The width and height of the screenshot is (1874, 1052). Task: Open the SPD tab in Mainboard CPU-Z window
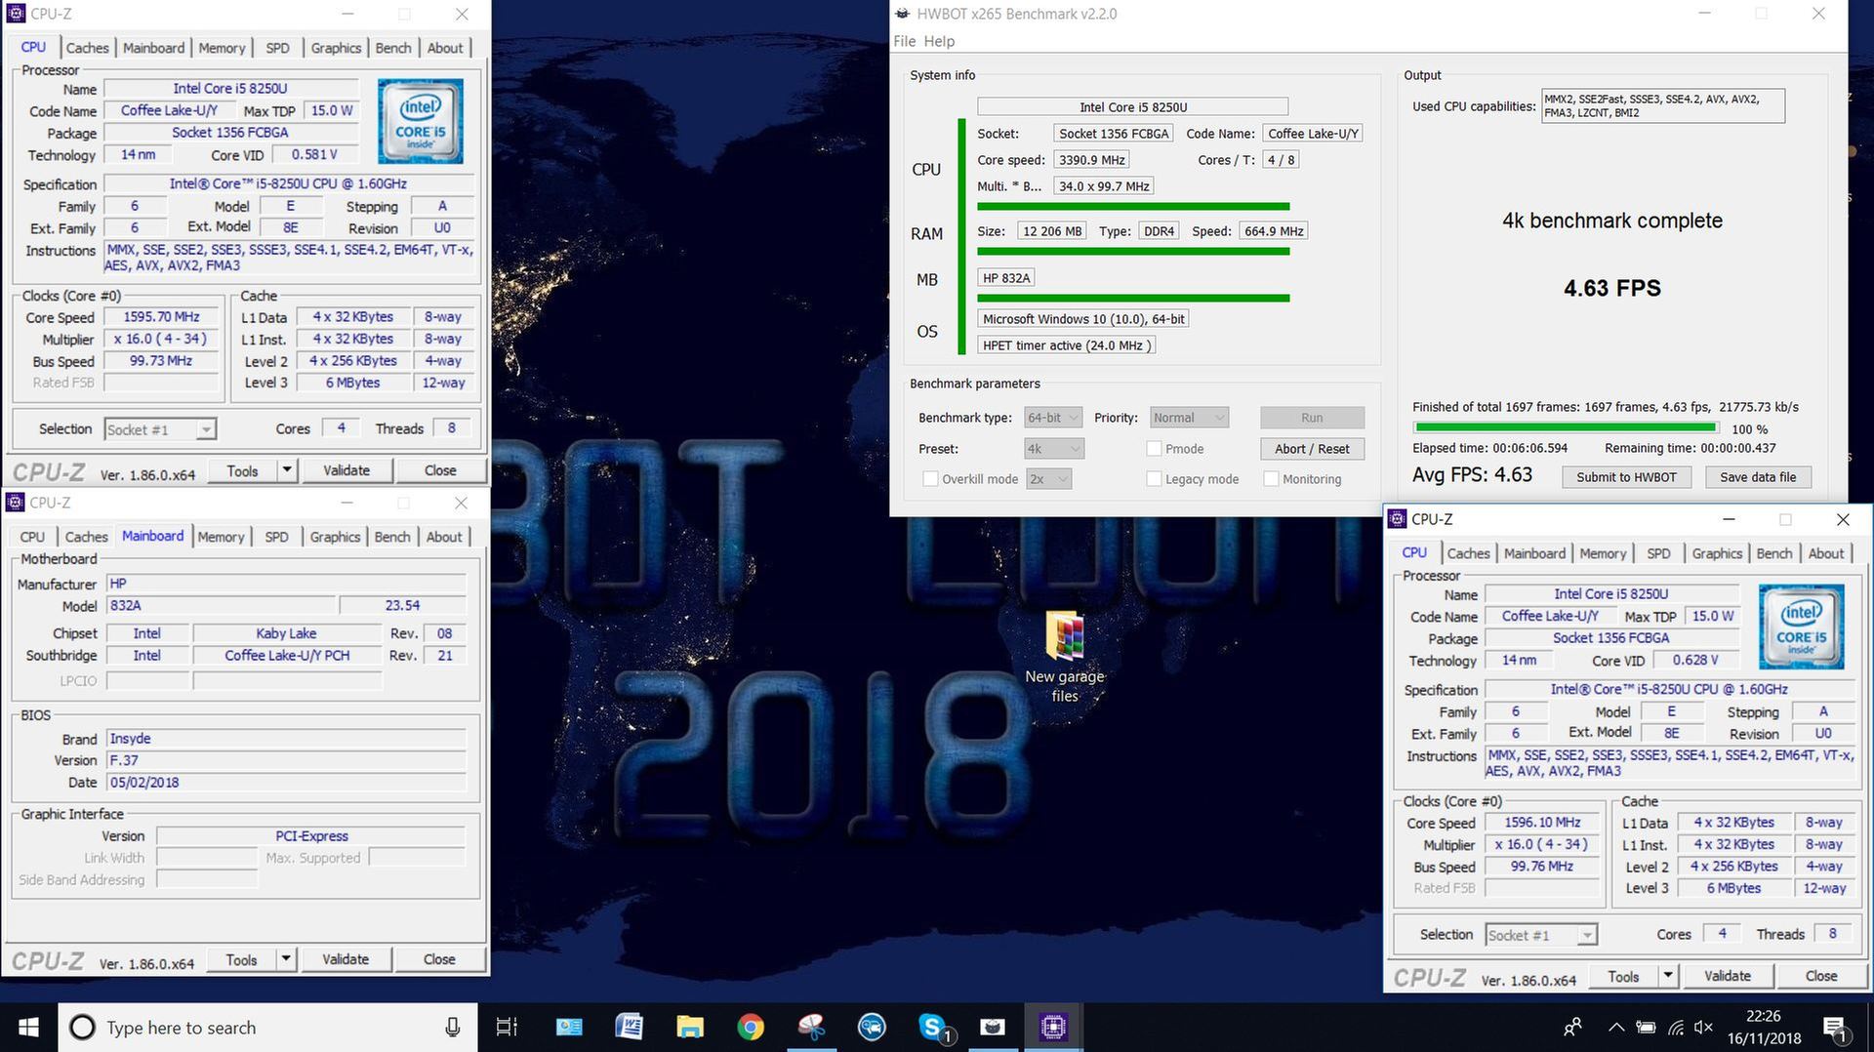pyautogui.click(x=276, y=537)
